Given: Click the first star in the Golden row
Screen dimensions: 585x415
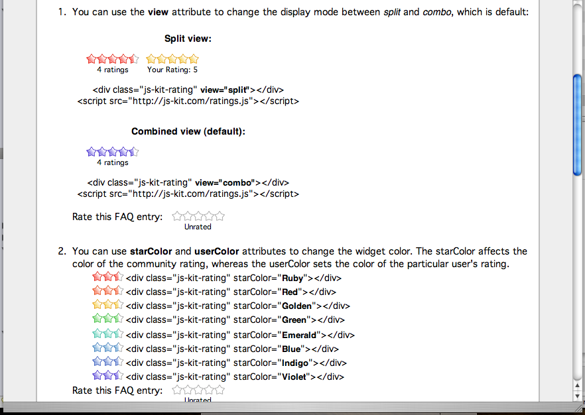Looking at the screenshot, I should (x=97, y=304).
